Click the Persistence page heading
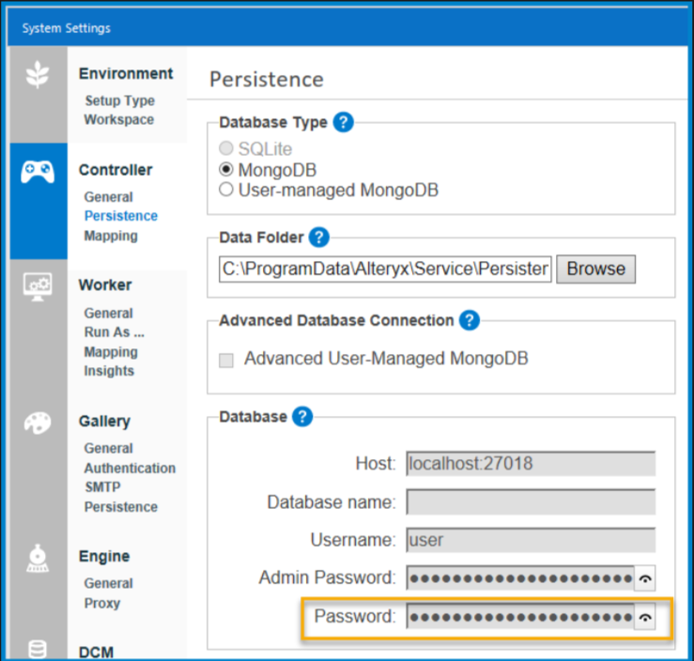Viewport: 694px width, 661px height. pos(267,79)
